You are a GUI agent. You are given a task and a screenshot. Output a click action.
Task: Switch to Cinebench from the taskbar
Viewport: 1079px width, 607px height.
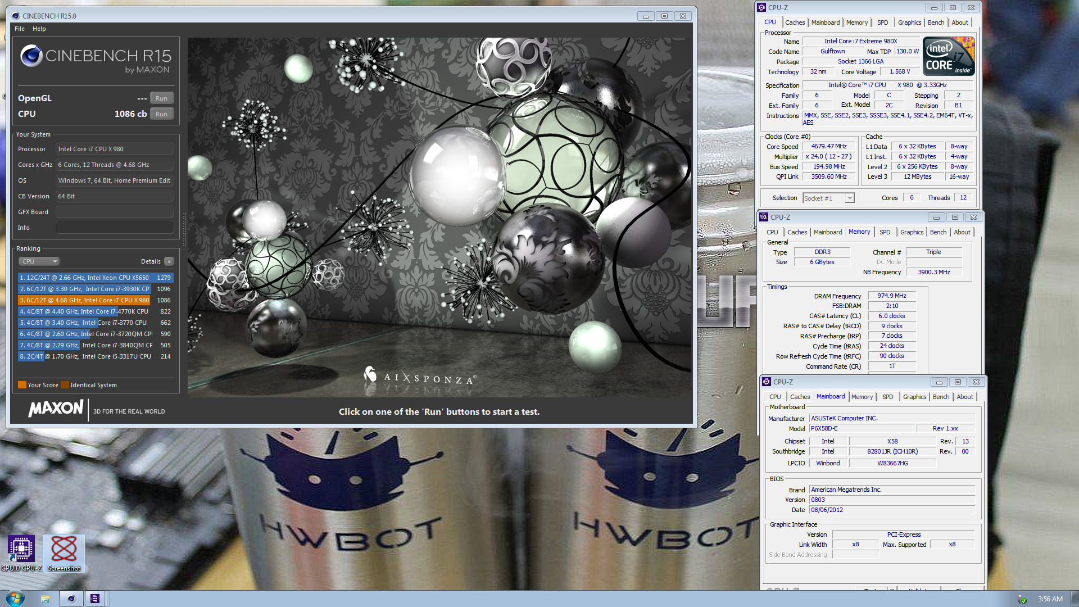tap(71, 599)
